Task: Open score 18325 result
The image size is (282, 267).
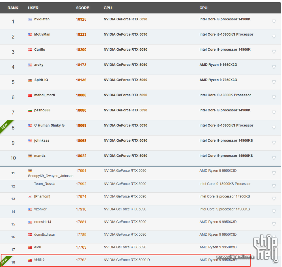Action: tap(81, 20)
